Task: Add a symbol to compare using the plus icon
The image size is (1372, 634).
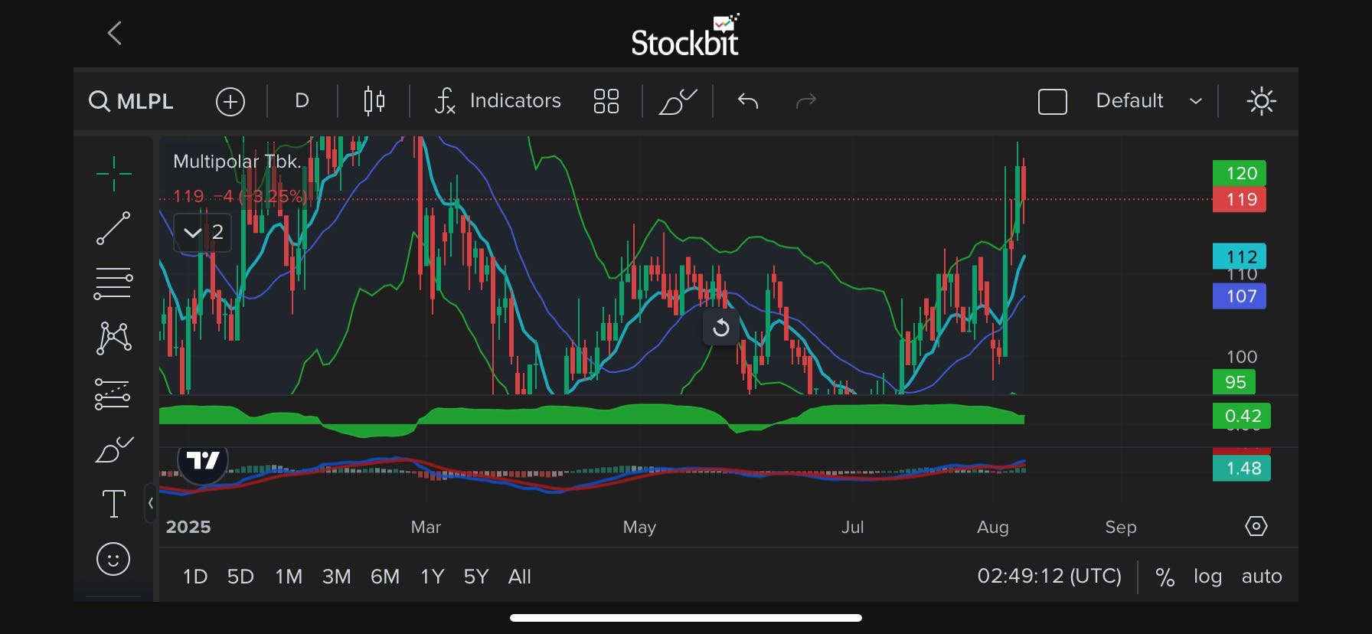Action: click(230, 101)
